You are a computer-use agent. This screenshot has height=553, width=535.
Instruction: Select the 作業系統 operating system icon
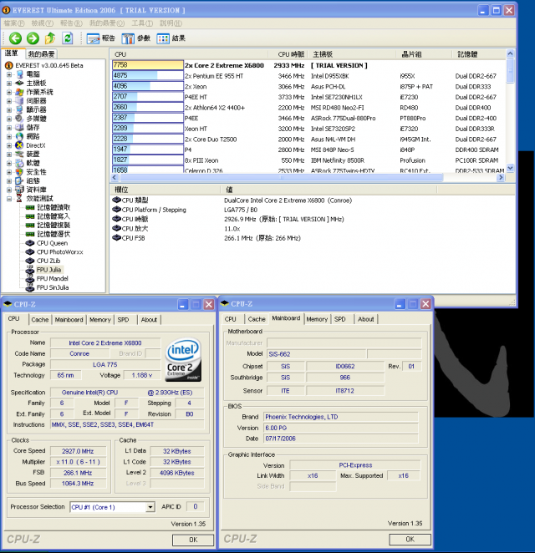click(x=20, y=92)
